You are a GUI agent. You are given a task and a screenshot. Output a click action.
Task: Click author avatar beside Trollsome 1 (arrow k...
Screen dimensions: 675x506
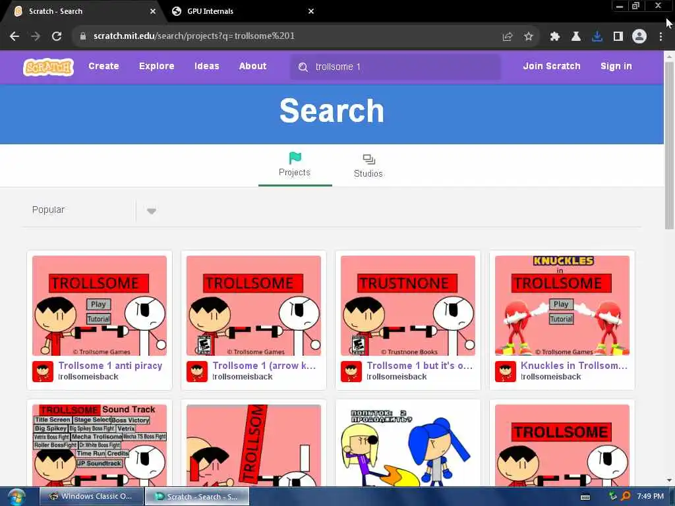point(196,372)
